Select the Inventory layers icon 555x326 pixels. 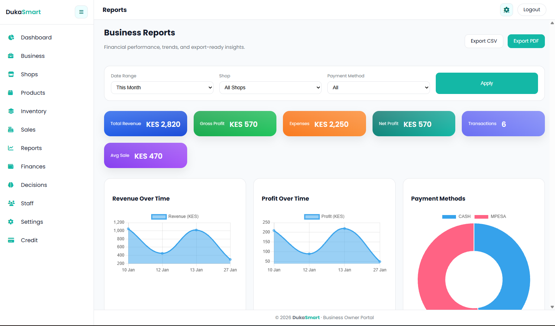[10, 111]
